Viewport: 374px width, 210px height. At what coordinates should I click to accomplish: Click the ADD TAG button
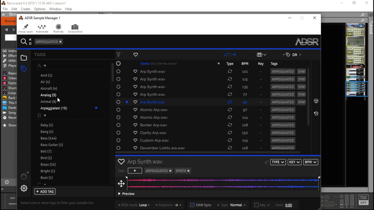click(x=45, y=191)
